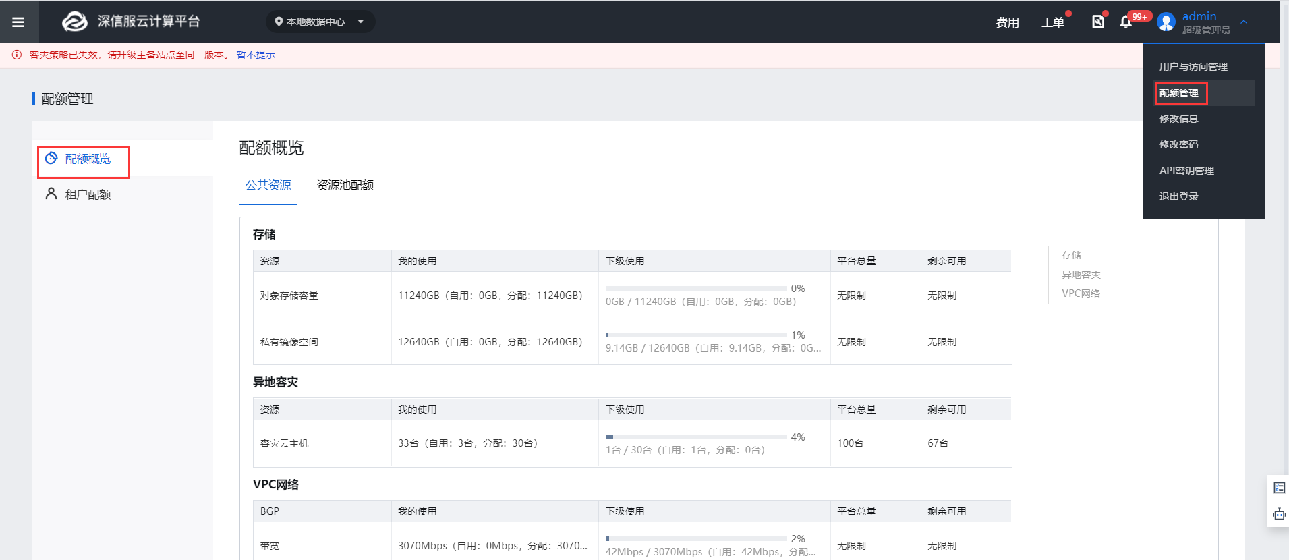Choose 修改密码 in the account menu
This screenshot has width=1289, height=560.
[x=1178, y=144]
